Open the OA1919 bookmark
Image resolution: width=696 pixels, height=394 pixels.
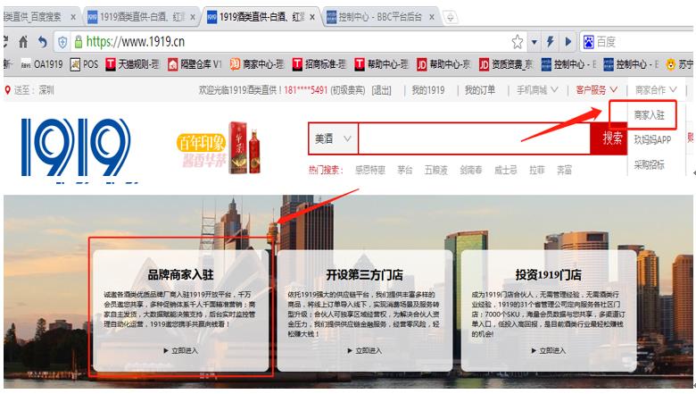click(x=42, y=65)
